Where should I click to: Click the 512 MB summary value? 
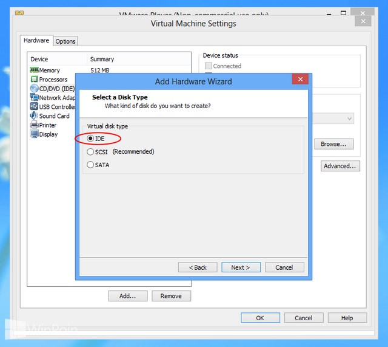(99, 70)
